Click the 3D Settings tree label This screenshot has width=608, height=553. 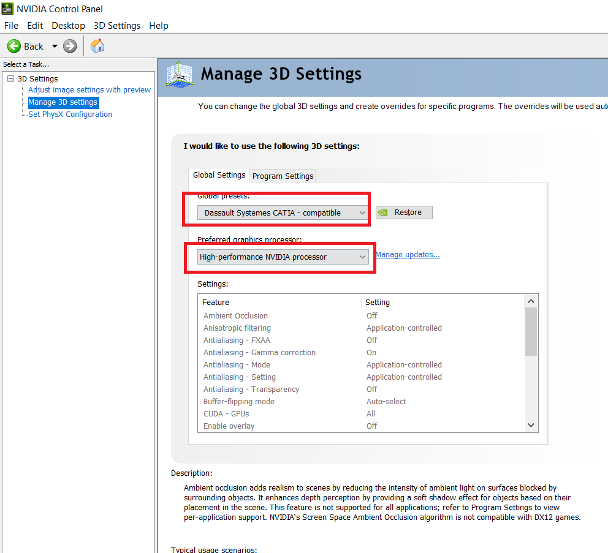click(x=37, y=78)
